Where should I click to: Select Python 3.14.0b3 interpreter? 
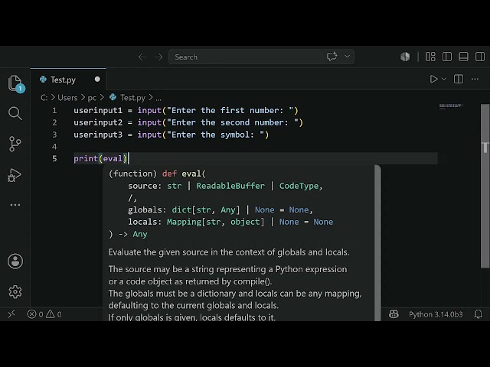(x=436, y=314)
